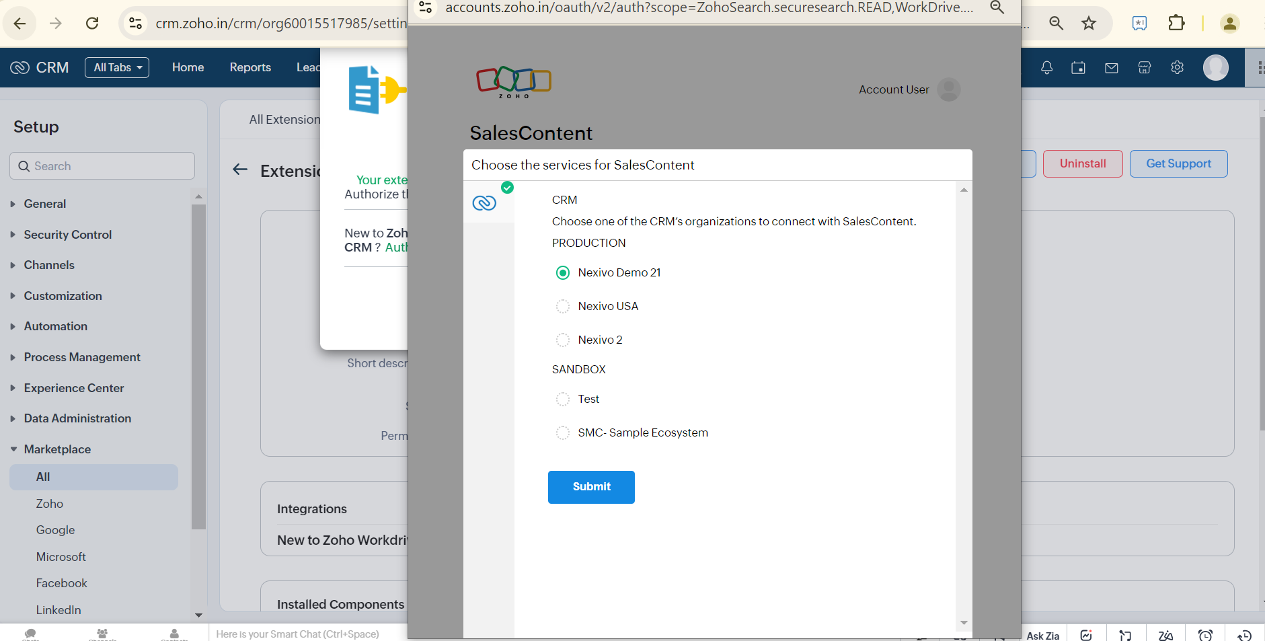Click the Zoho logo in popup
Viewport: 1265px width, 641px height.
514,83
